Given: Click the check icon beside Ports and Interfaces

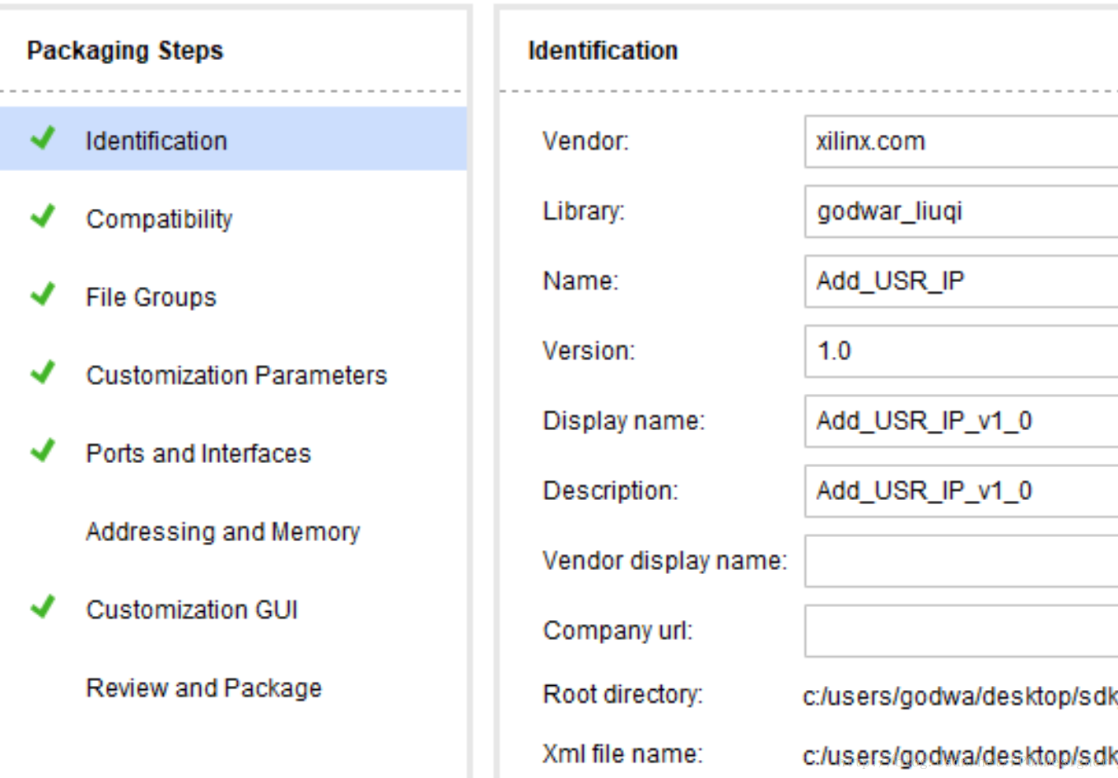Looking at the screenshot, I should (43, 451).
